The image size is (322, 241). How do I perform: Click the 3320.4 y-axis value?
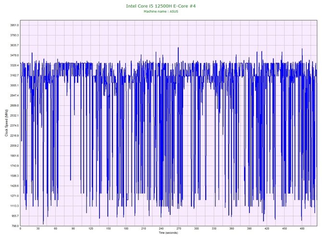pyautogui.click(x=14, y=65)
